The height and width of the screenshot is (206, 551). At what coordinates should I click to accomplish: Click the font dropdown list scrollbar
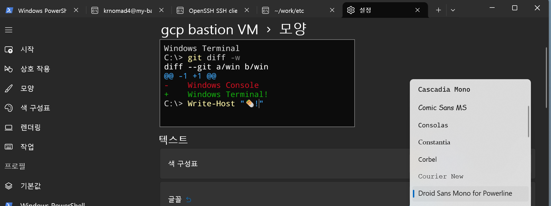[528, 122]
